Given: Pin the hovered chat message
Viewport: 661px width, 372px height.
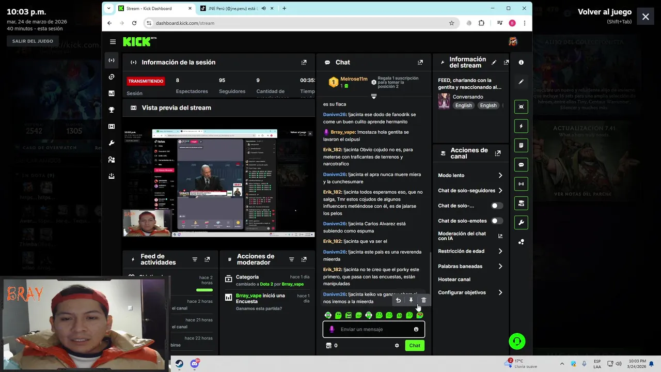Looking at the screenshot, I should (x=411, y=300).
